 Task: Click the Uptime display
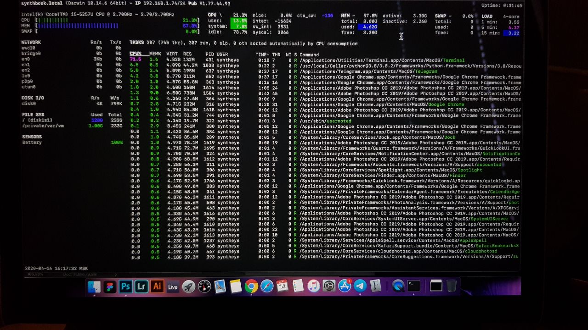point(502,5)
